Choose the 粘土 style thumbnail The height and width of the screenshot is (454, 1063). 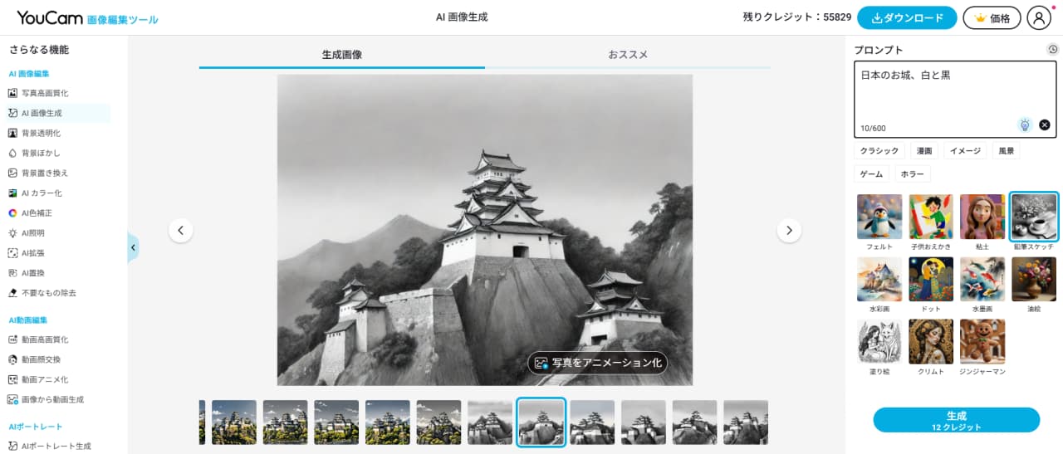point(982,217)
